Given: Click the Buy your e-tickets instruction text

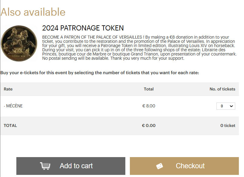Looking at the screenshot, I should (x=100, y=73).
